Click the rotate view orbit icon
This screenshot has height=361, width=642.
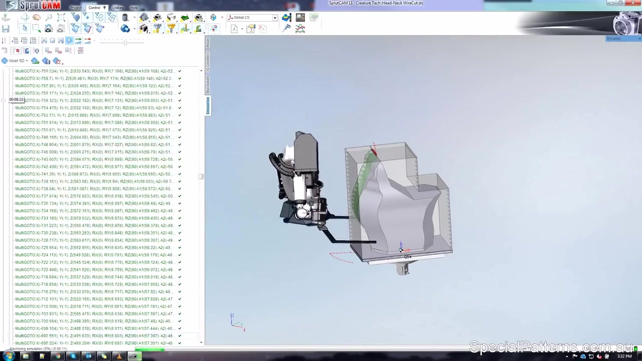[x=25, y=17]
